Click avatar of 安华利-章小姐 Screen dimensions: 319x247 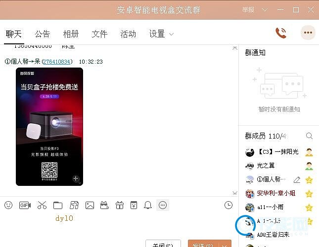(250, 194)
